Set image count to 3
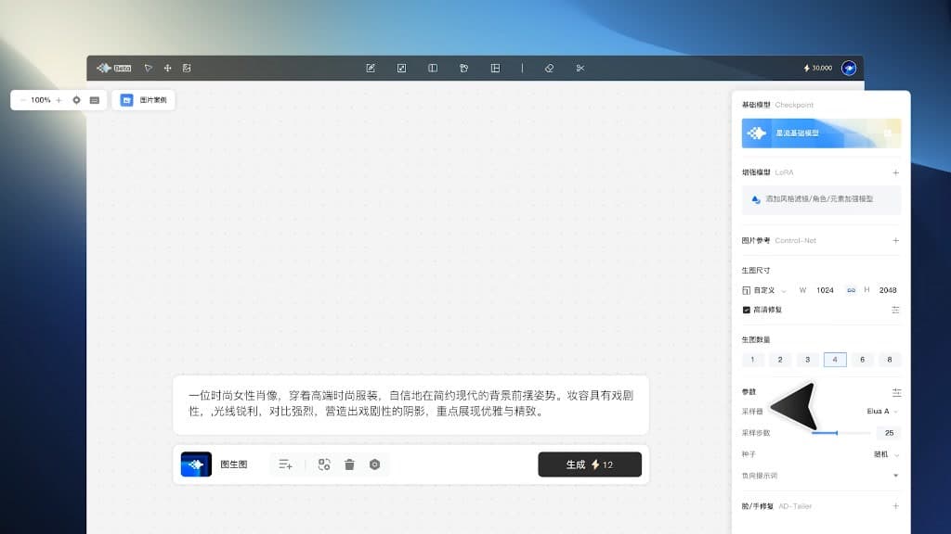951x534 pixels. click(807, 360)
